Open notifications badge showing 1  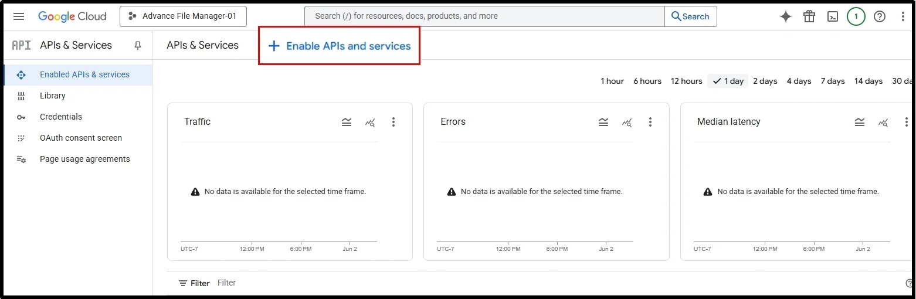click(x=856, y=16)
